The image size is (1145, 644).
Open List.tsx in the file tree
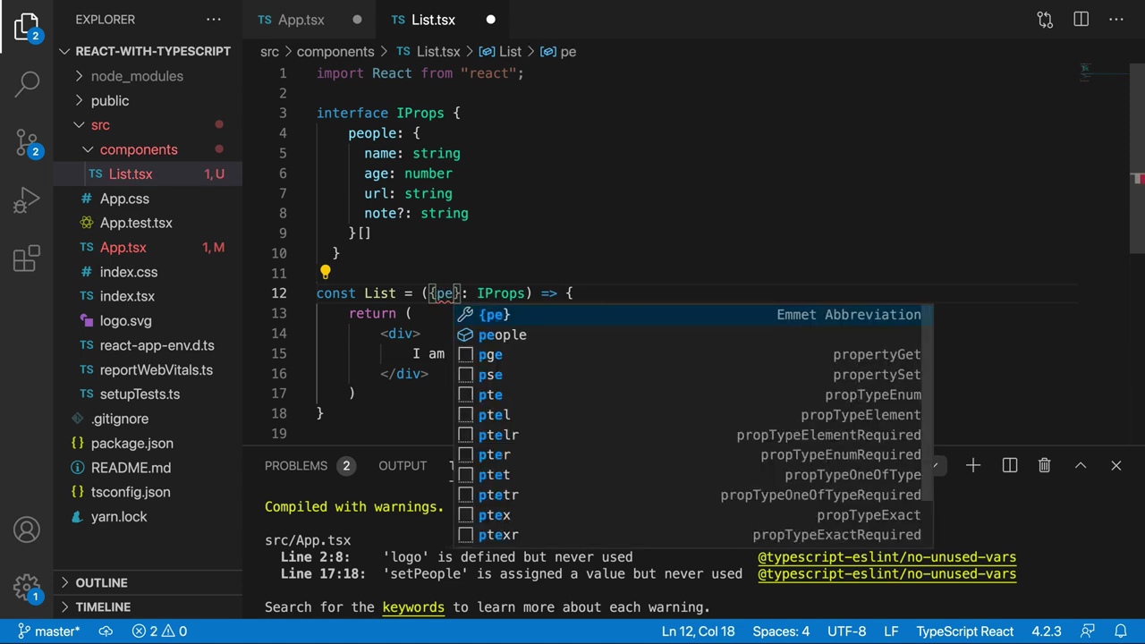(x=148, y=174)
